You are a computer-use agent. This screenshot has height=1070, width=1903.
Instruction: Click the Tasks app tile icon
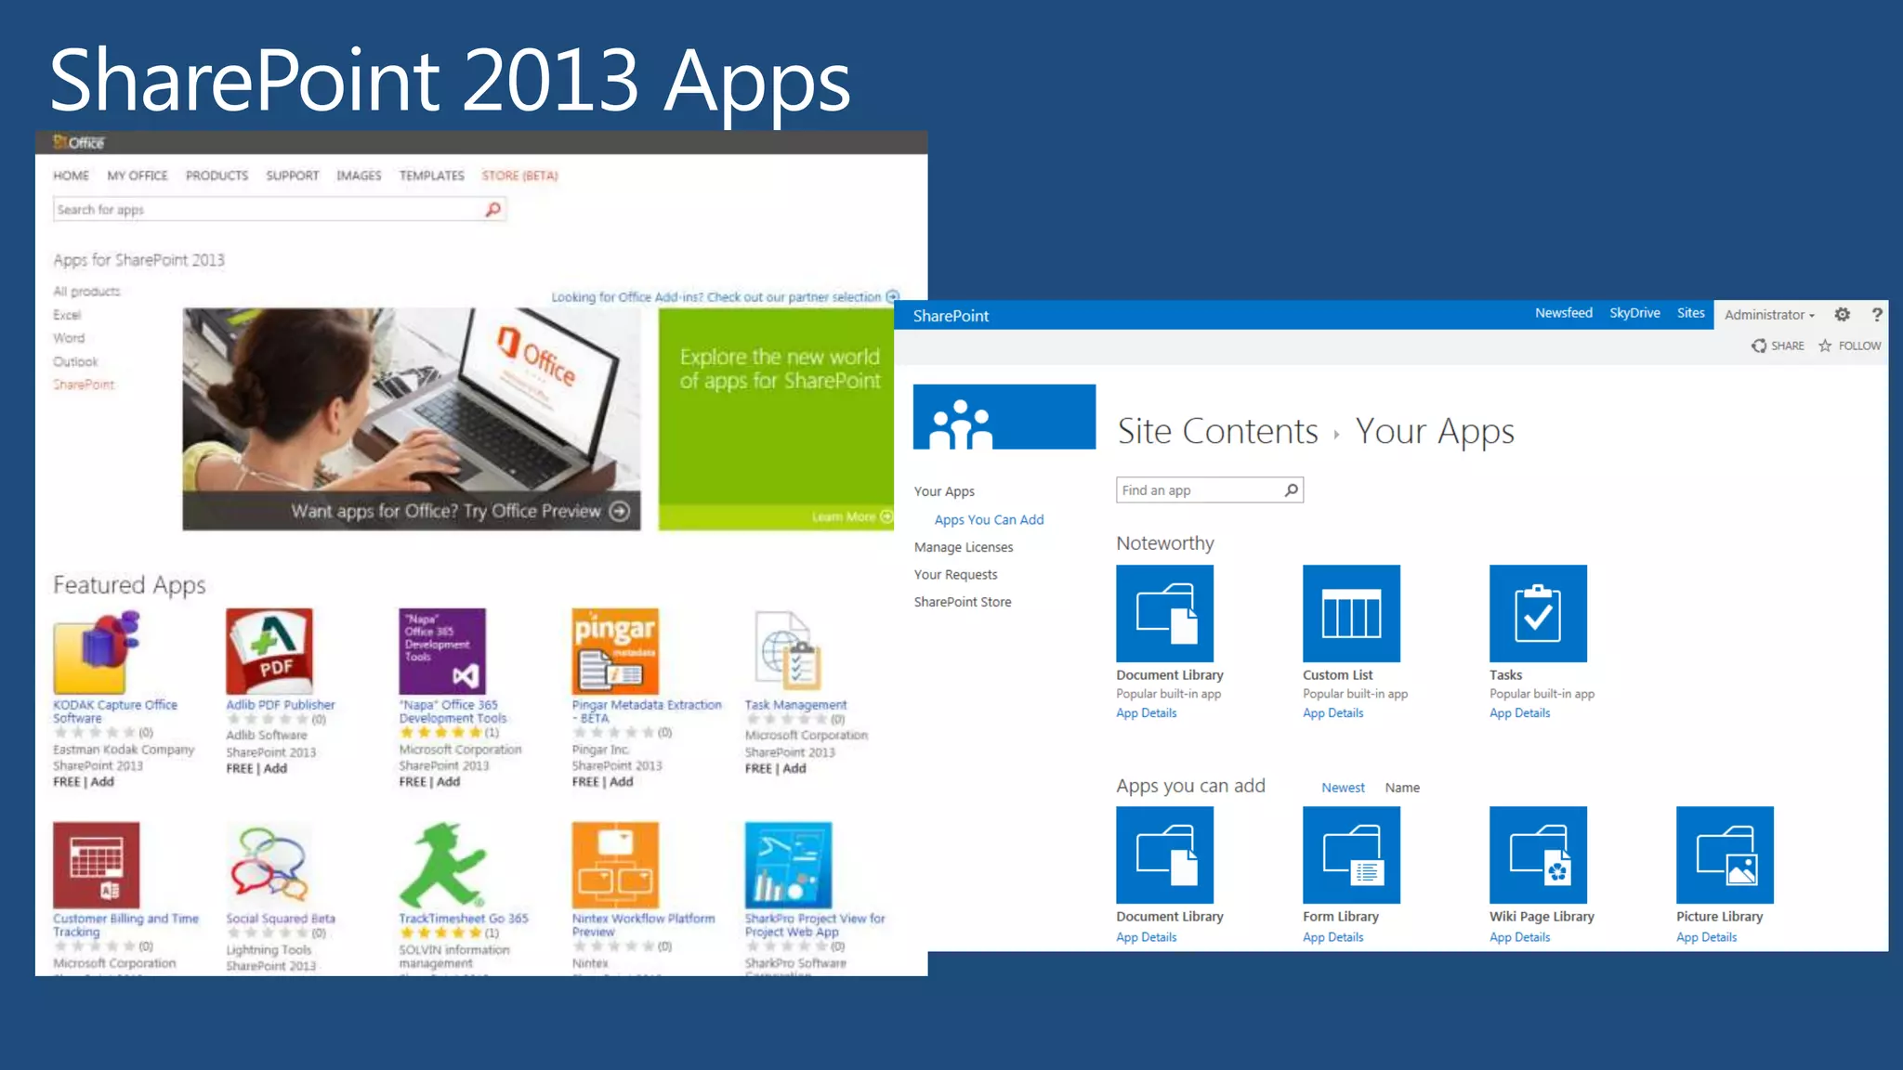coord(1538,613)
